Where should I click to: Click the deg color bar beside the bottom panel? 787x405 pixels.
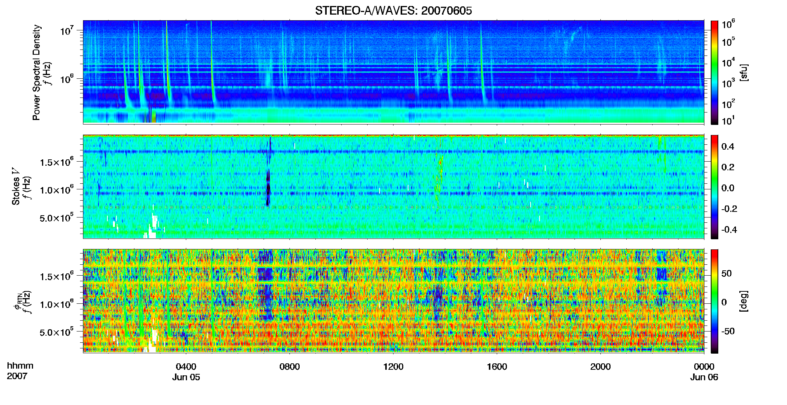[714, 301]
